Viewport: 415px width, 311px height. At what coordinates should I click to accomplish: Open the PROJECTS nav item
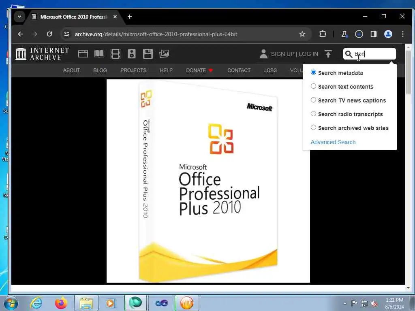tap(133, 70)
